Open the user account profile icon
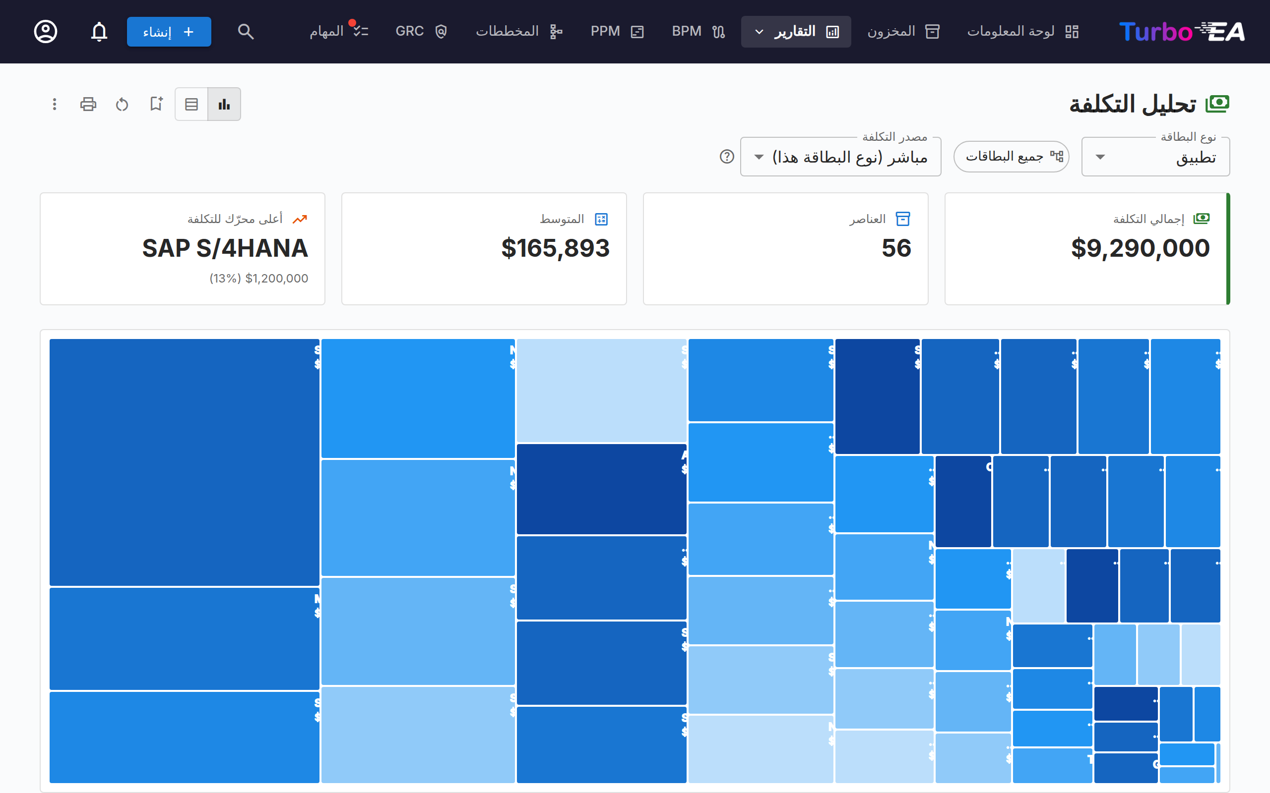1270x793 pixels. click(x=46, y=31)
